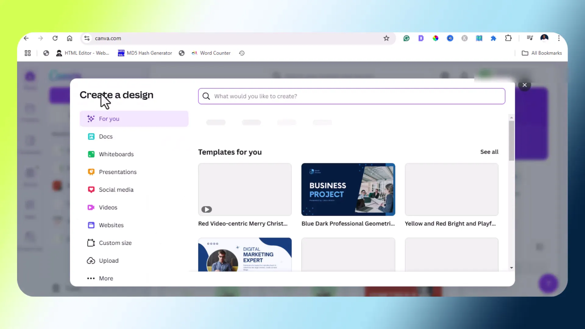Open Yellow and Red Bright template thumbnail
Viewport: 585px width, 329px height.
[x=452, y=189]
